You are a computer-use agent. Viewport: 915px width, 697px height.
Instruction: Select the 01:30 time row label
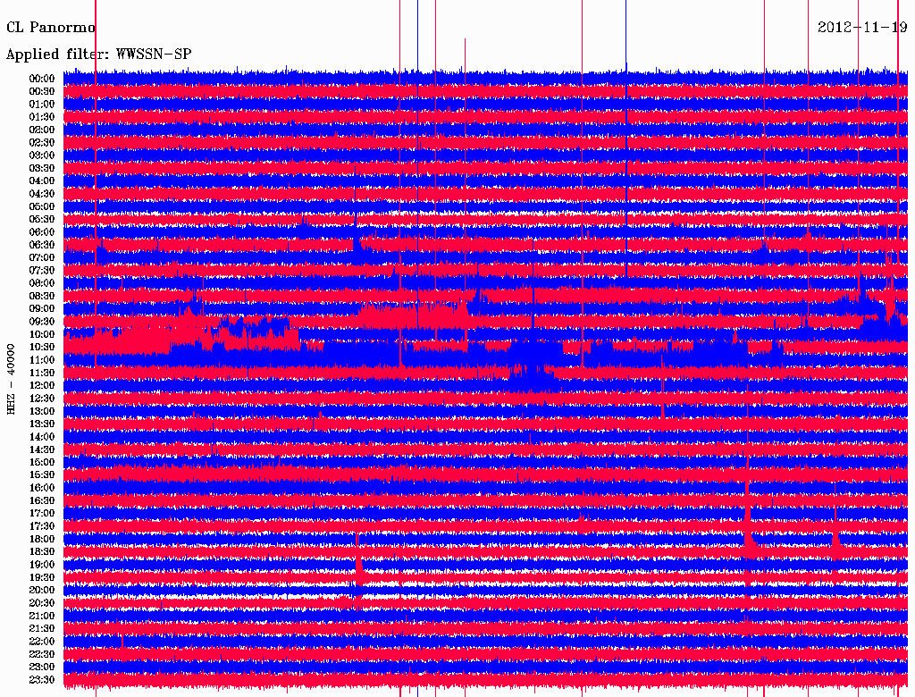click(42, 117)
